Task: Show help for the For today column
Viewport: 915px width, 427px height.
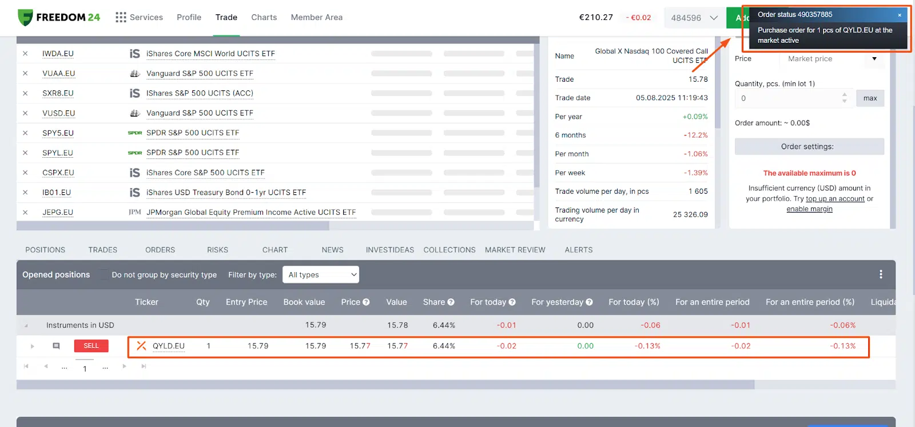Action: pos(512,302)
